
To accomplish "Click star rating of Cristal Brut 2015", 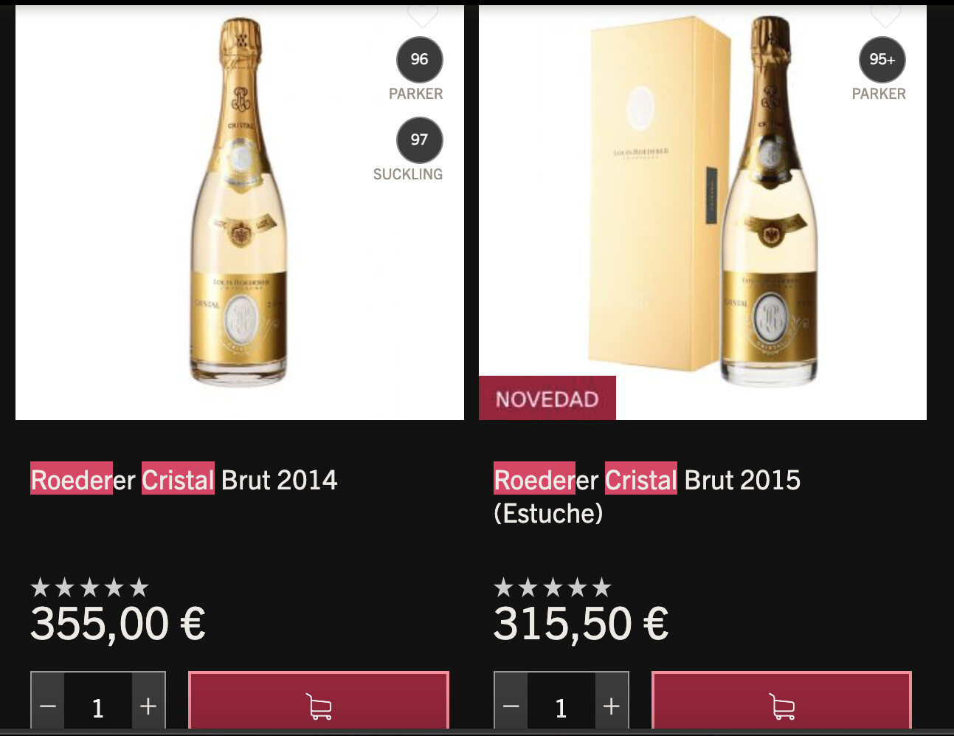I will [x=553, y=588].
